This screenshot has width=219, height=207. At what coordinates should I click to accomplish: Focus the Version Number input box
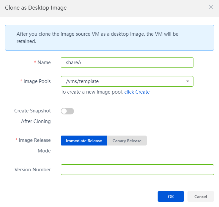[x=137, y=170]
